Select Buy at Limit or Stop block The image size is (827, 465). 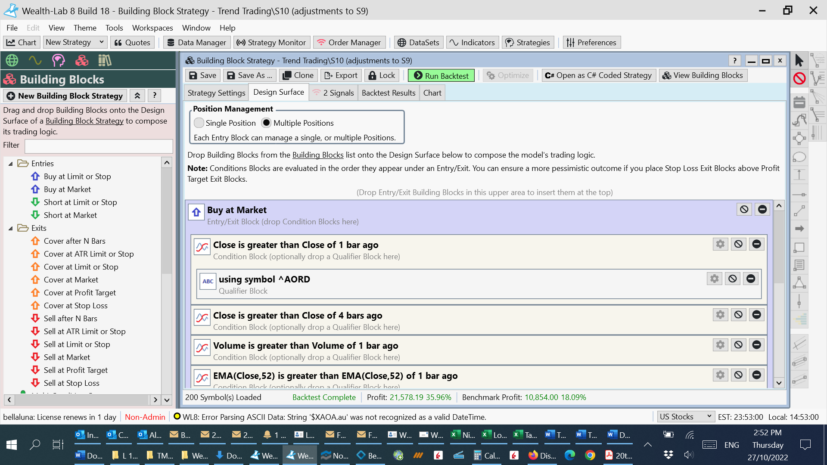tap(77, 177)
